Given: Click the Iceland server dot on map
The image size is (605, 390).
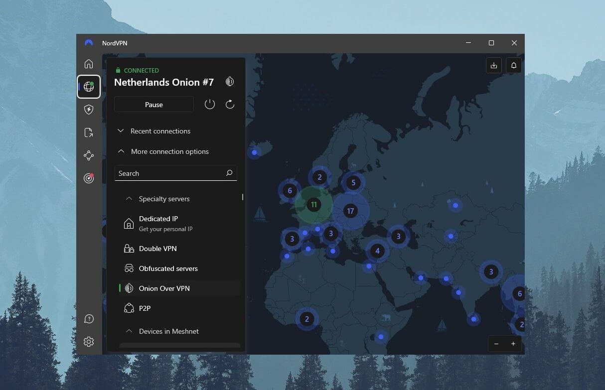Looking at the screenshot, I should pos(254,152).
